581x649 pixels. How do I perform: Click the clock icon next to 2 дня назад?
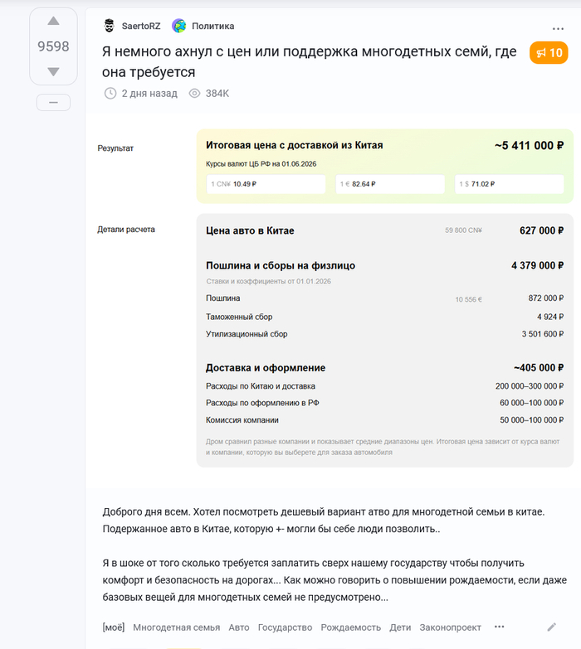tap(110, 93)
